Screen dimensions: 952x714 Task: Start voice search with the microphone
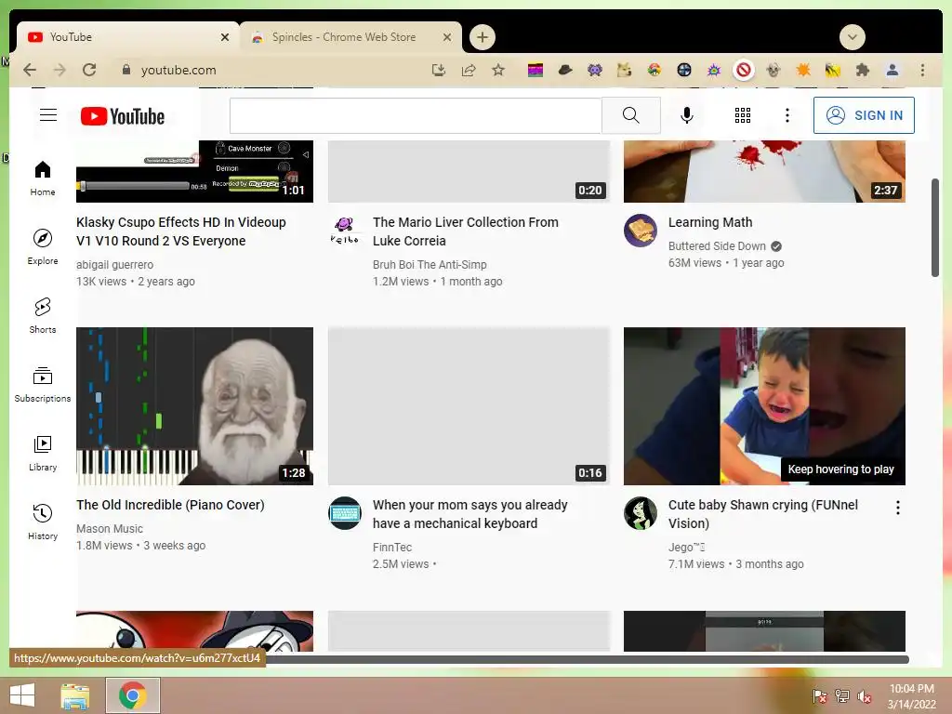(687, 114)
